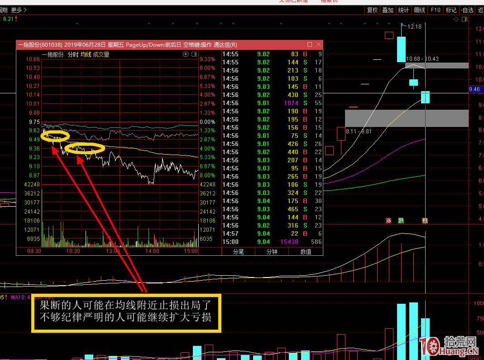Viewport: 484px width, 360px height.
Task: Select the 分时 label in intraday chart
Action: click(73, 55)
